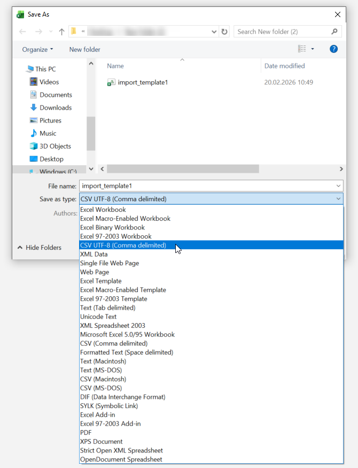Choose Web Page file type
Screen dimensions: 358x468
click(212, 272)
